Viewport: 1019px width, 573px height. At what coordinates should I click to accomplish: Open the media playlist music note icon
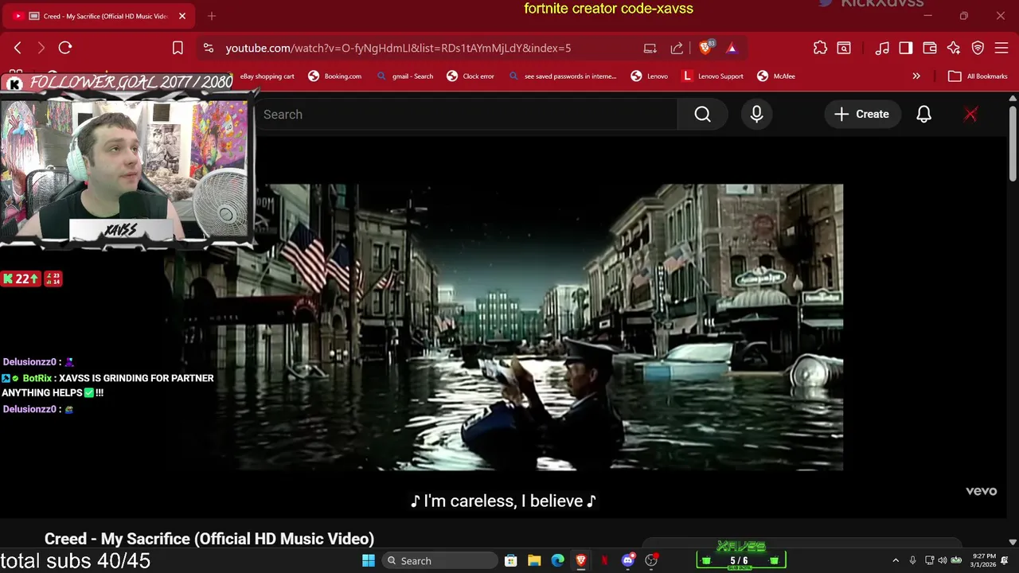(x=882, y=48)
